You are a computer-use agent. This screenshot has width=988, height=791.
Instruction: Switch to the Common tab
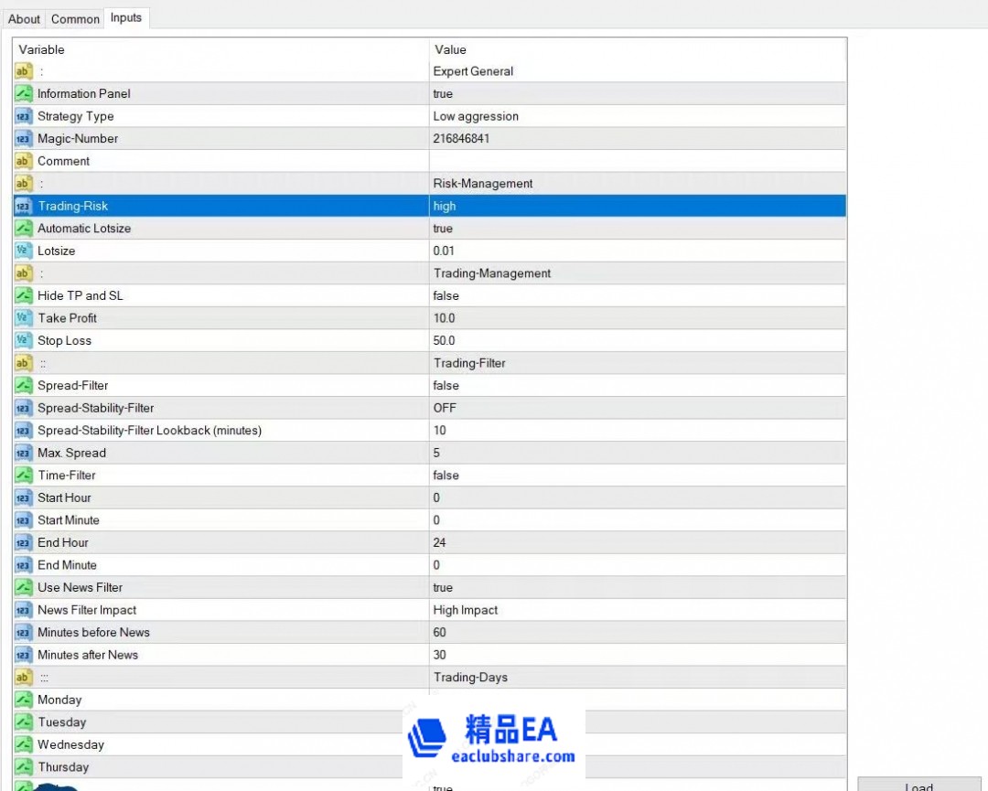(74, 18)
